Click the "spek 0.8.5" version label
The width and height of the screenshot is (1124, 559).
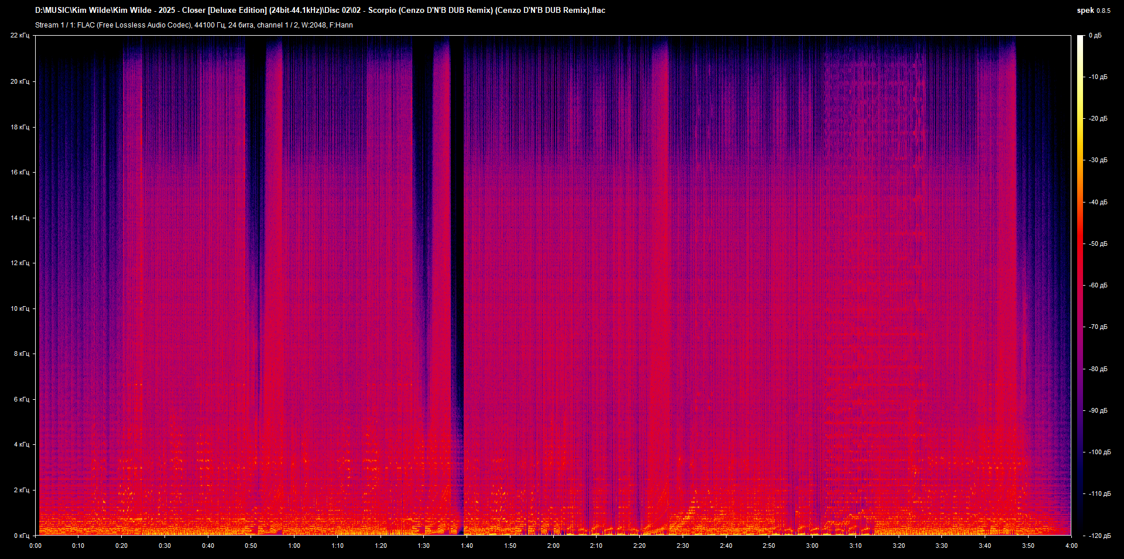[1094, 11]
